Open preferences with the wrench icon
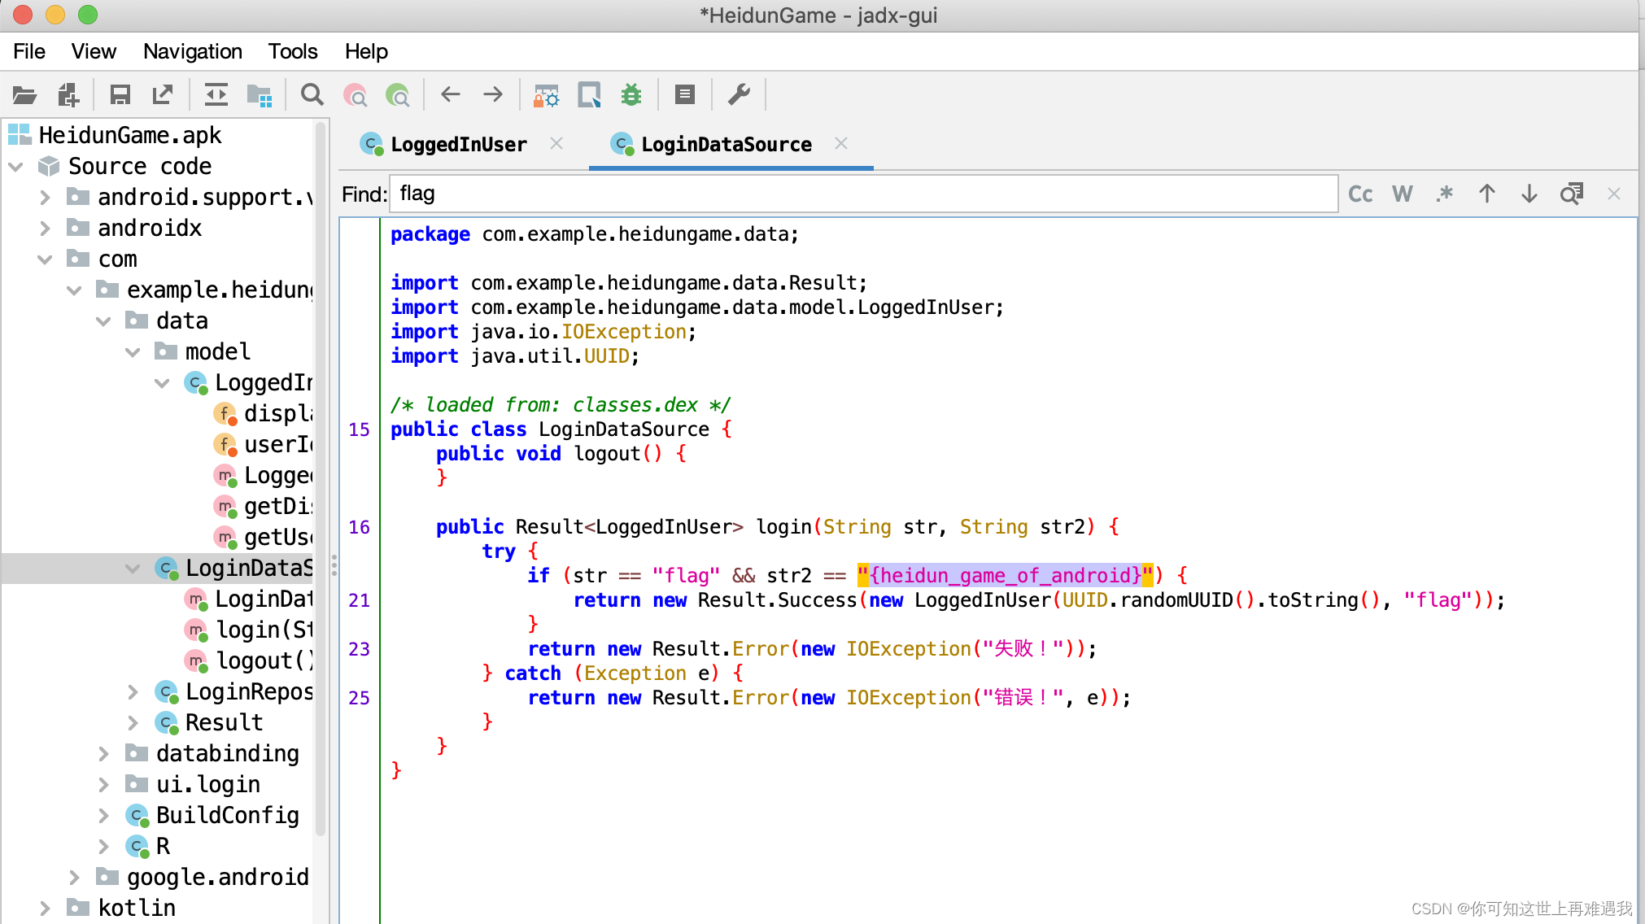The width and height of the screenshot is (1645, 924). [739, 95]
